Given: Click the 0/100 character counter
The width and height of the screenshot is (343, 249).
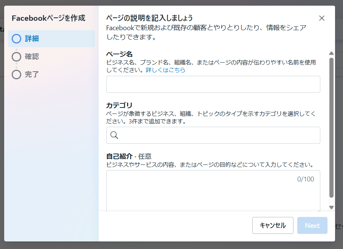Looking at the screenshot, I should coord(306,179).
